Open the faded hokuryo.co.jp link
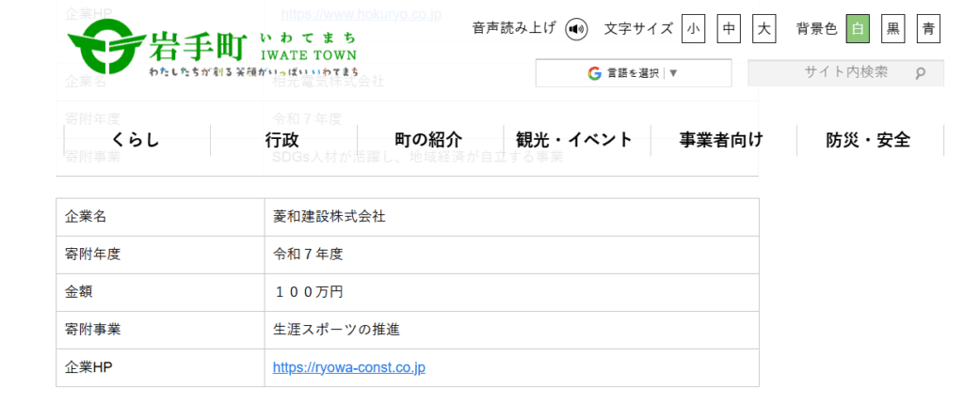 [361, 13]
